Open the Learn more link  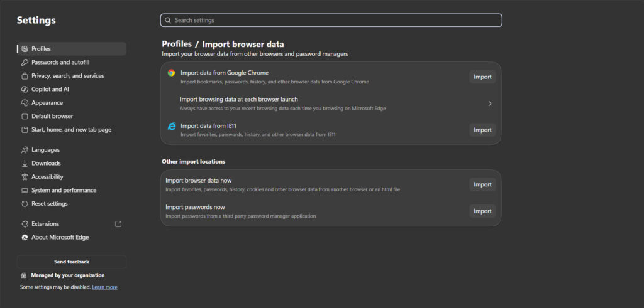coord(105,287)
